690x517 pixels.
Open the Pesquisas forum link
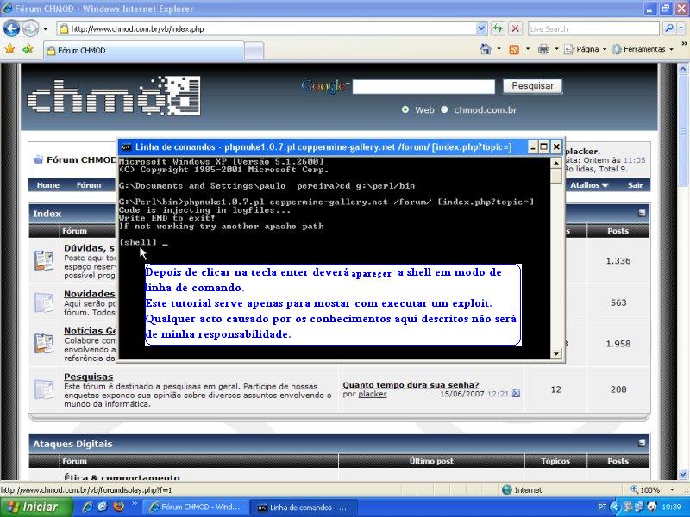pyautogui.click(x=89, y=377)
